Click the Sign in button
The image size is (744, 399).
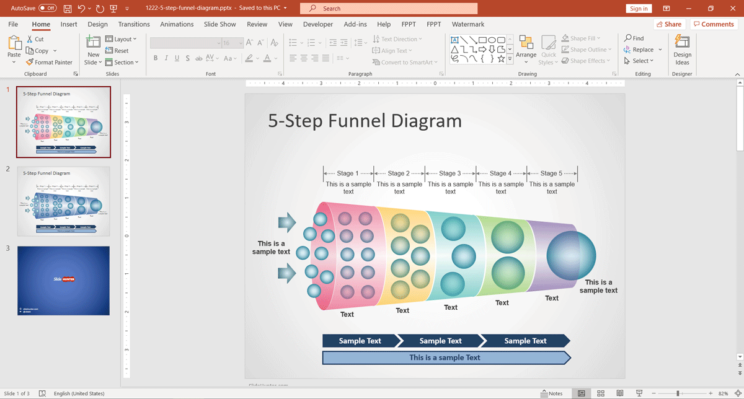point(639,9)
